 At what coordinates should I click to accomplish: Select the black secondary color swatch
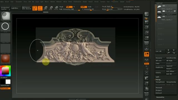3,82
